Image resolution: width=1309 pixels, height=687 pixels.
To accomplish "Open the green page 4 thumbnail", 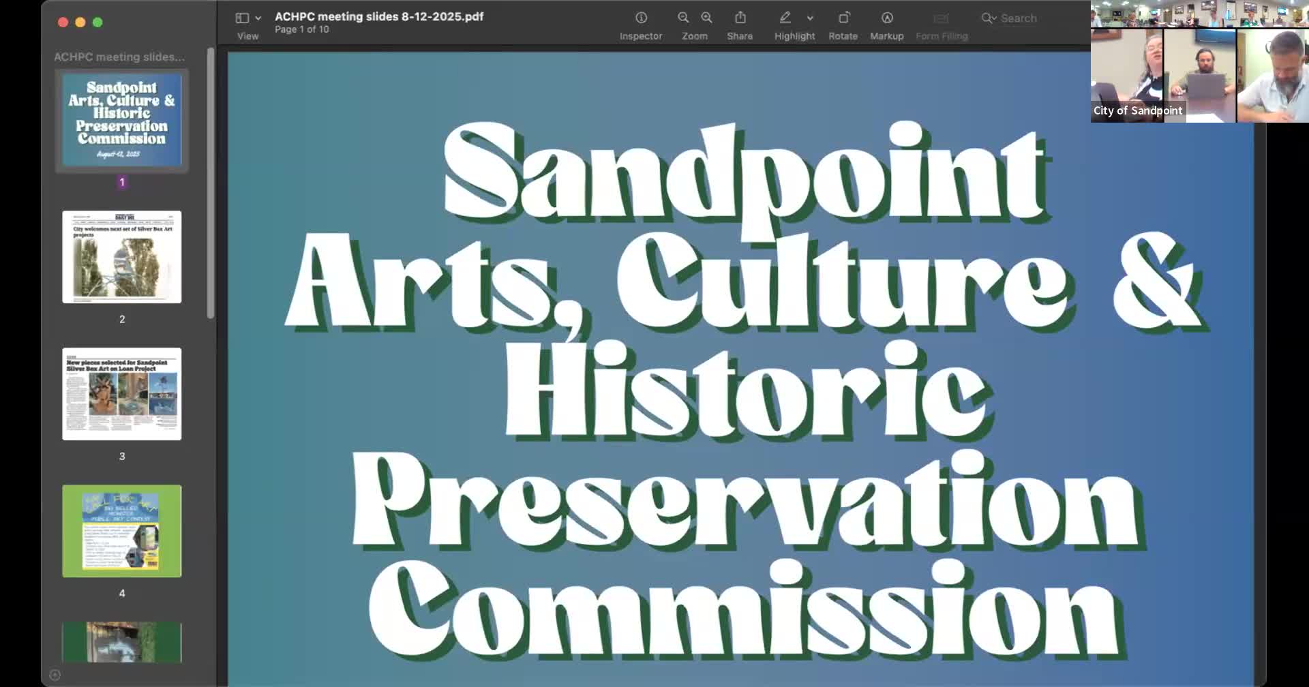I will pos(122,531).
